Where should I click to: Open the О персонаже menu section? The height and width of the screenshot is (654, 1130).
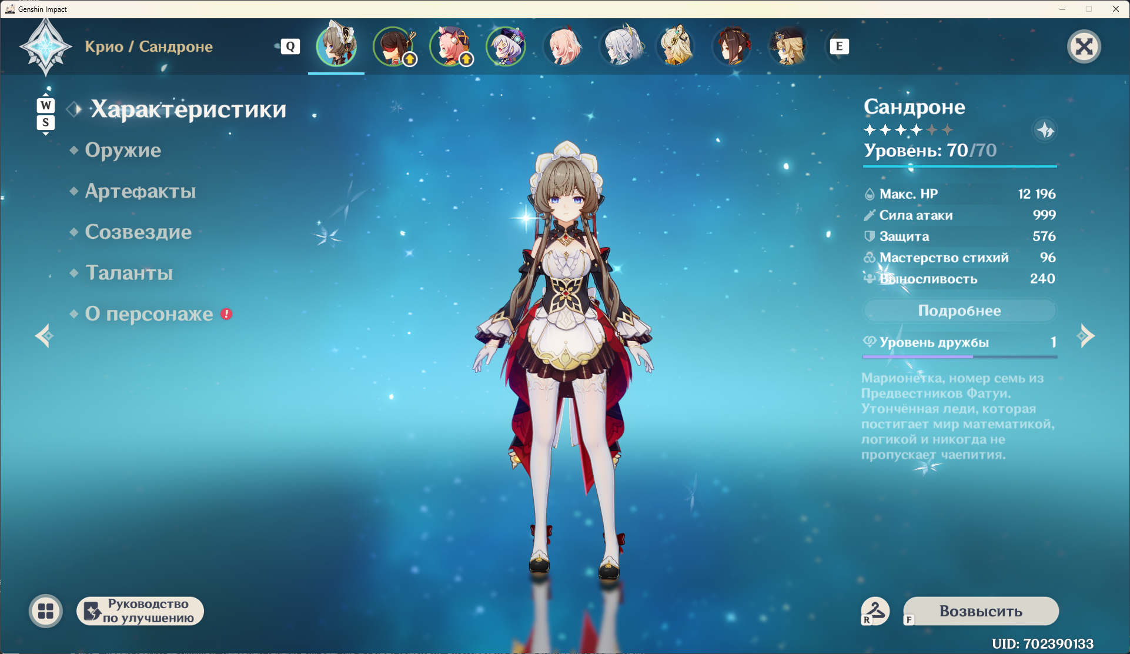(x=149, y=314)
